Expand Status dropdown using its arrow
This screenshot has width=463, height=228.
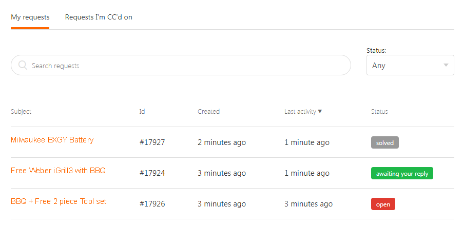coord(446,66)
